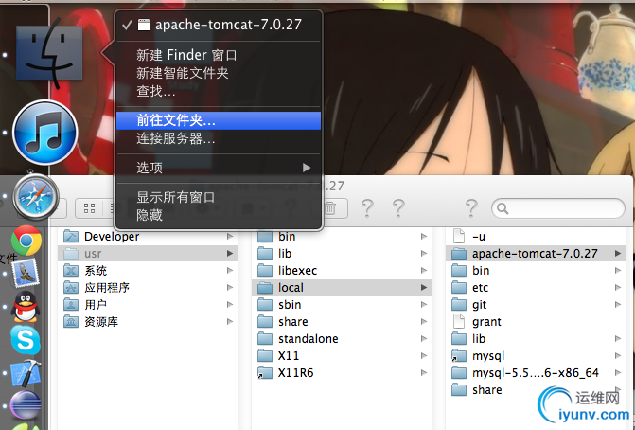Select the 应用程序 folder
Screen dimensions: 635x430
pyautogui.click(x=148, y=287)
